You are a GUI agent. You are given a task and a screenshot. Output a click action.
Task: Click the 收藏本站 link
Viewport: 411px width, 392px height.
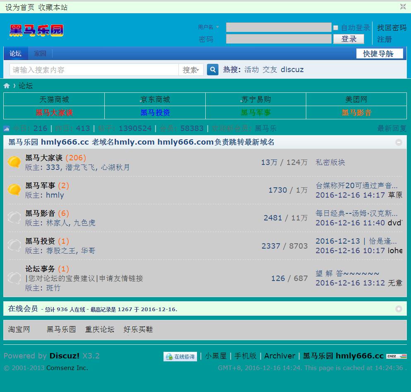pyautogui.click(x=53, y=7)
